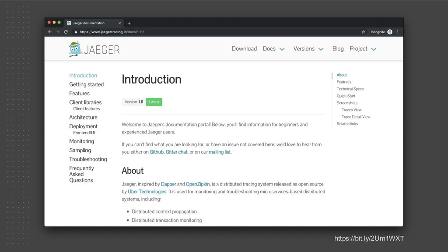Viewport: 448px width, 252px height.
Task: Open a new tab with the plus button
Action: click(129, 23)
